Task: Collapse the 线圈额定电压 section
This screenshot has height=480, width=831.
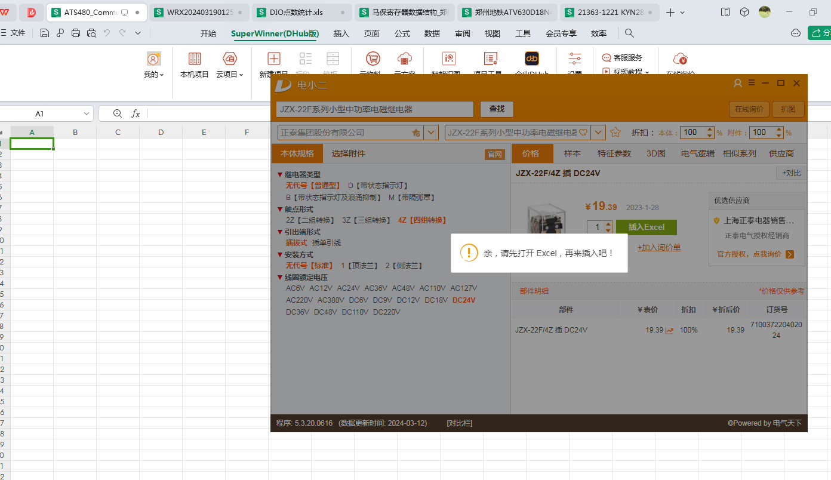Action: (x=280, y=278)
